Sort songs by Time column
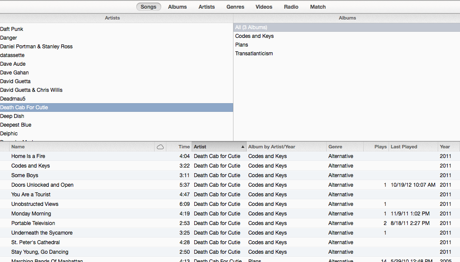Screen dimensions: 460x262 point(179,147)
